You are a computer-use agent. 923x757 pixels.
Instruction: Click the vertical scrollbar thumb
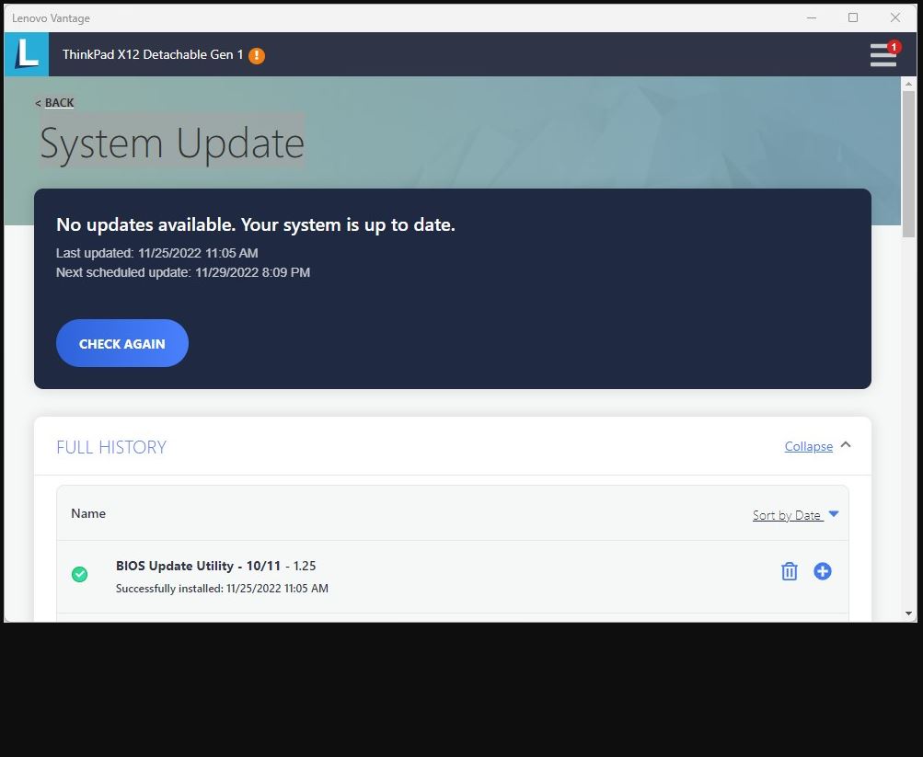(x=908, y=164)
